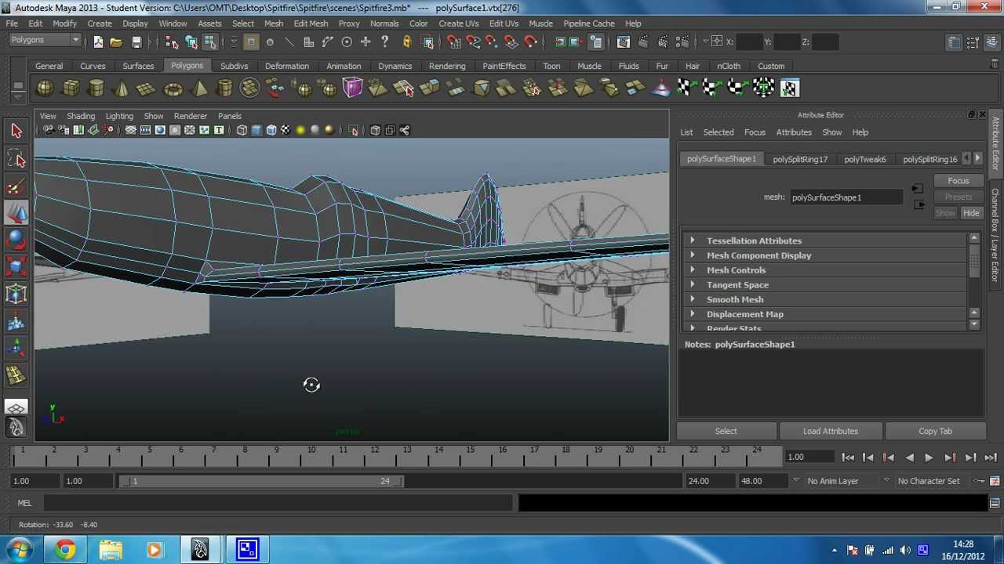Open the Polygons menu set dropdown
The width and height of the screenshot is (1004, 564).
click(45, 40)
